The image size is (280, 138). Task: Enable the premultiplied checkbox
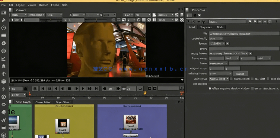[231, 79]
